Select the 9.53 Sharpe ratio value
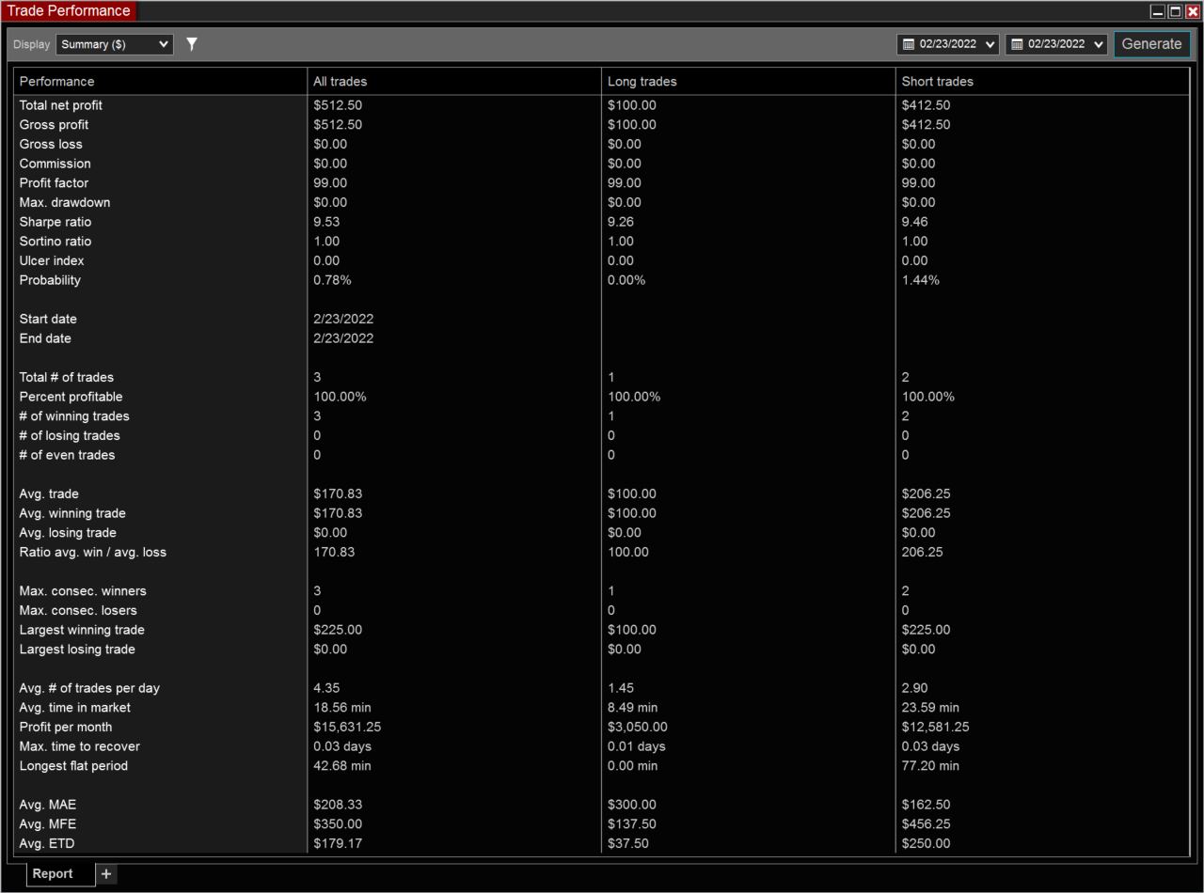The width and height of the screenshot is (1204, 893). coord(326,222)
